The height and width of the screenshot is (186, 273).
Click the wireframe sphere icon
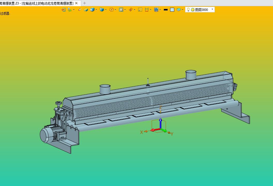(x=111, y=10)
